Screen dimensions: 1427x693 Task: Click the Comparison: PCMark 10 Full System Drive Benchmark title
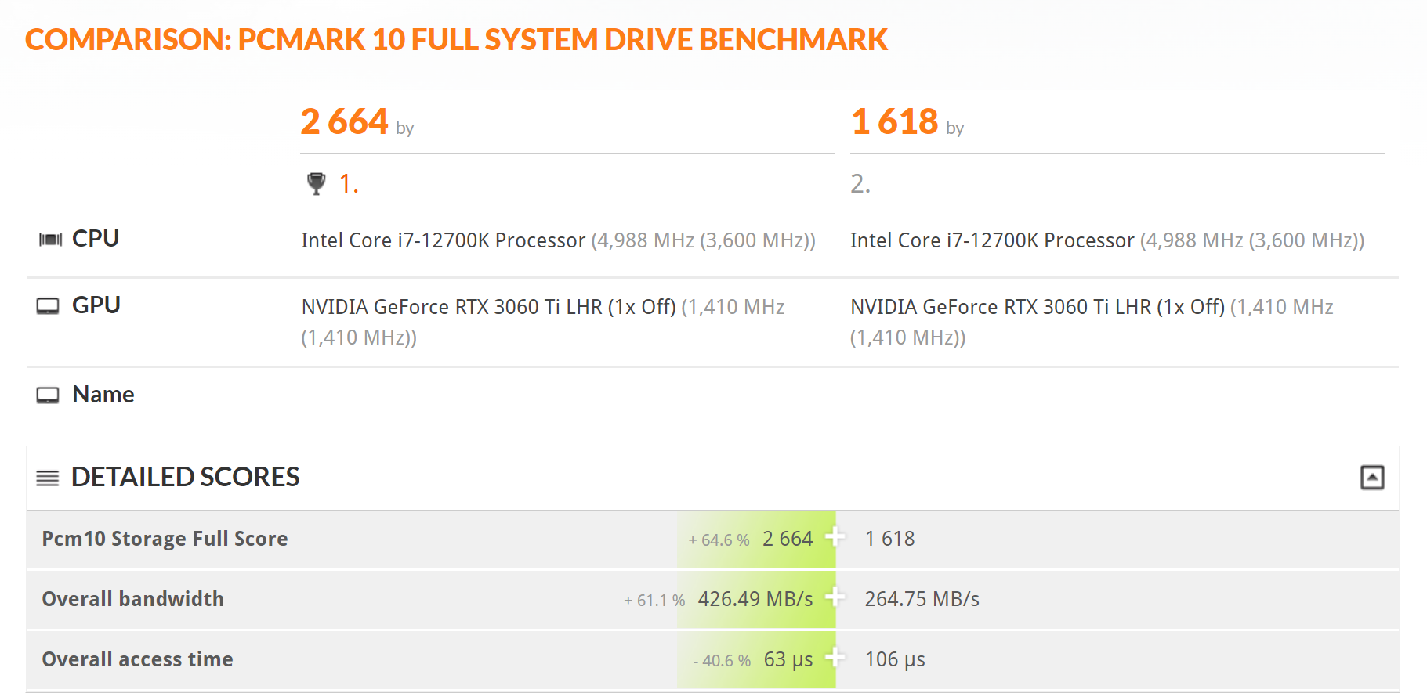click(x=456, y=39)
